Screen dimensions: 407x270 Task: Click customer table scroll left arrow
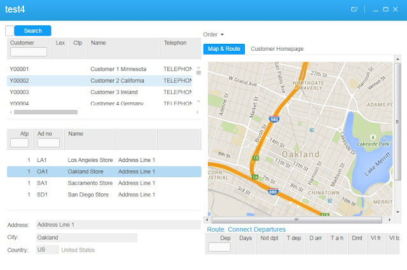(11, 112)
